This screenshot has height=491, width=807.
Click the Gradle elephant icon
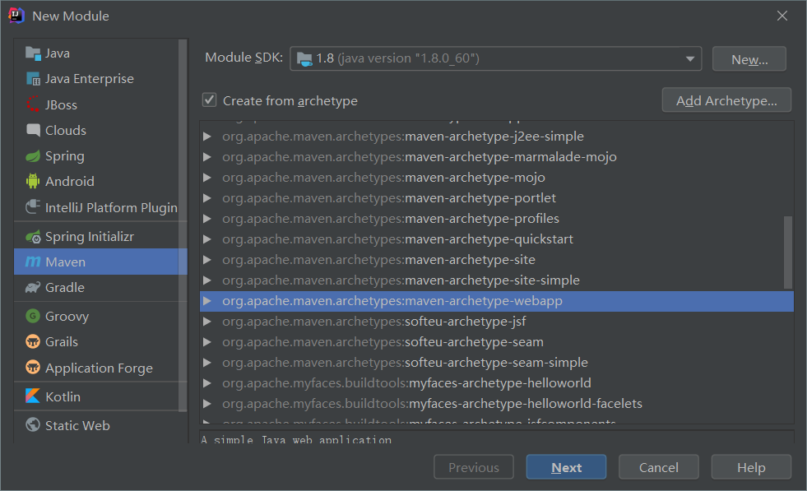click(33, 287)
